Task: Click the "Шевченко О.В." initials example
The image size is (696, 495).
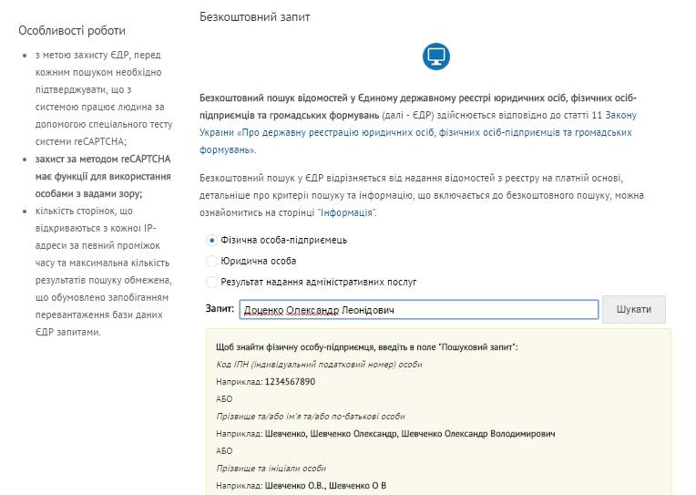Action: (x=293, y=486)
